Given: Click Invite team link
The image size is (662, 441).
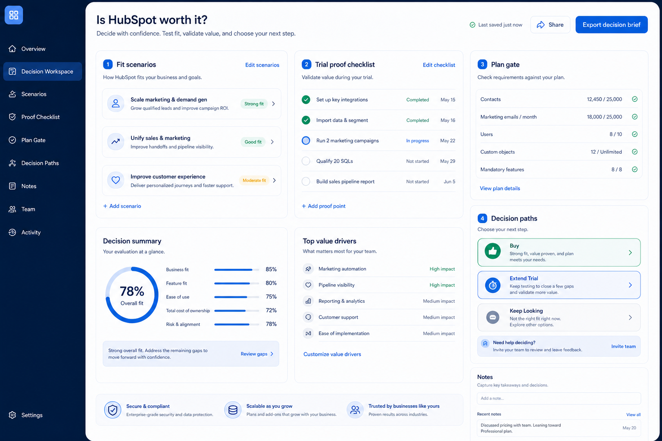Looking at the screenshot, I should 623,346.
